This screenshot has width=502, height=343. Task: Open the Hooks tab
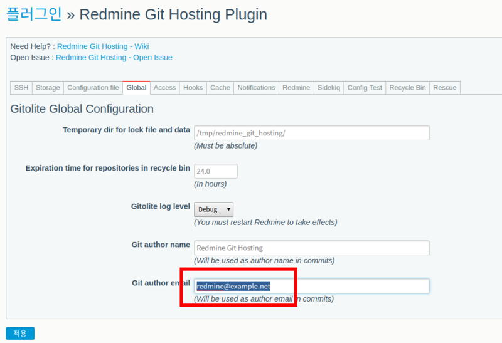(x=193, y=88)
